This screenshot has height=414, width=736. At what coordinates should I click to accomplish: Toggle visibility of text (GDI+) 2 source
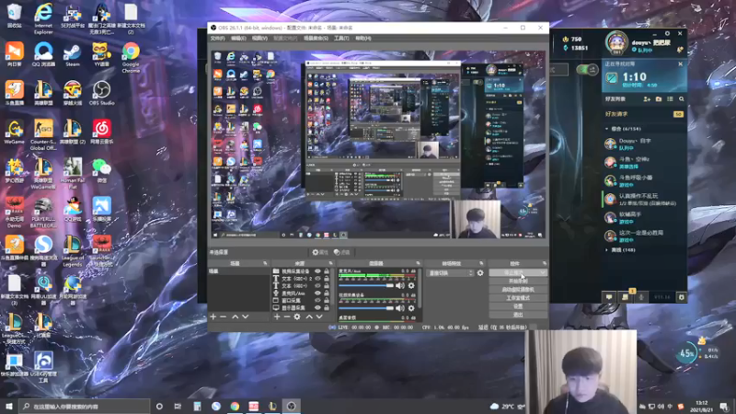coord(317,279)
